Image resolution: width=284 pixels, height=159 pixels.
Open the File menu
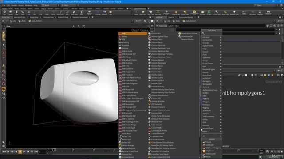(x=4, y=5)
